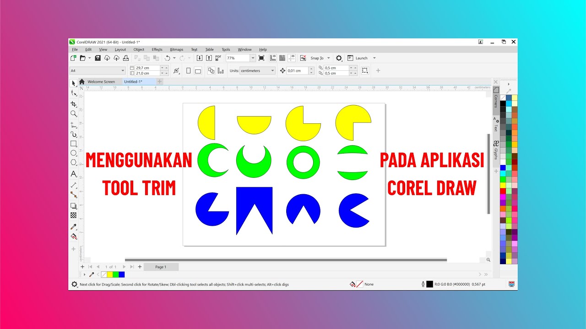Open the File menu

coord(75,49)
